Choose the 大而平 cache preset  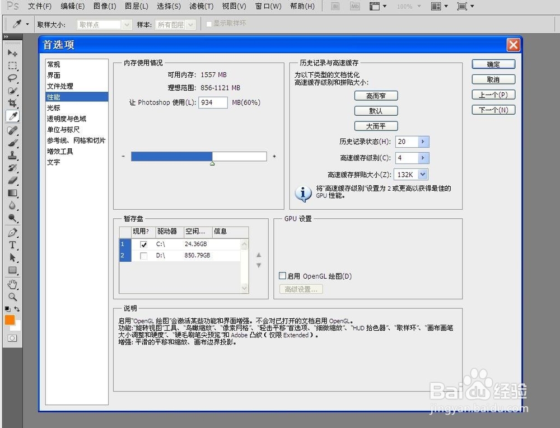(376, 126)
